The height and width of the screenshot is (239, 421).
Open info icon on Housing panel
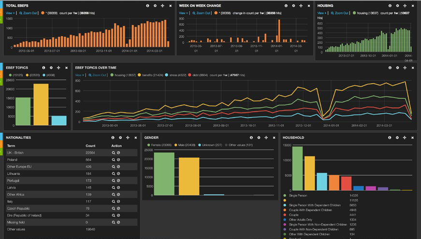[390, 6]
